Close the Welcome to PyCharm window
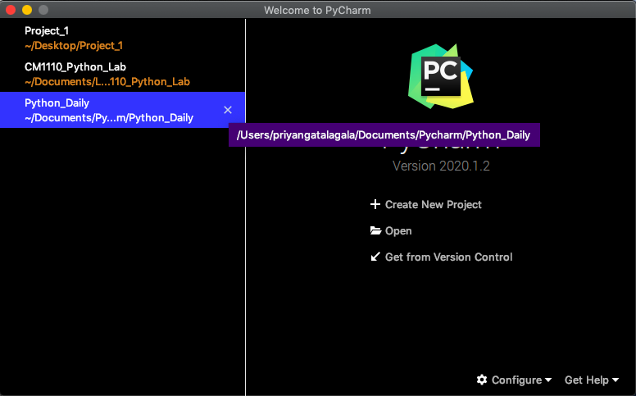 11,10
